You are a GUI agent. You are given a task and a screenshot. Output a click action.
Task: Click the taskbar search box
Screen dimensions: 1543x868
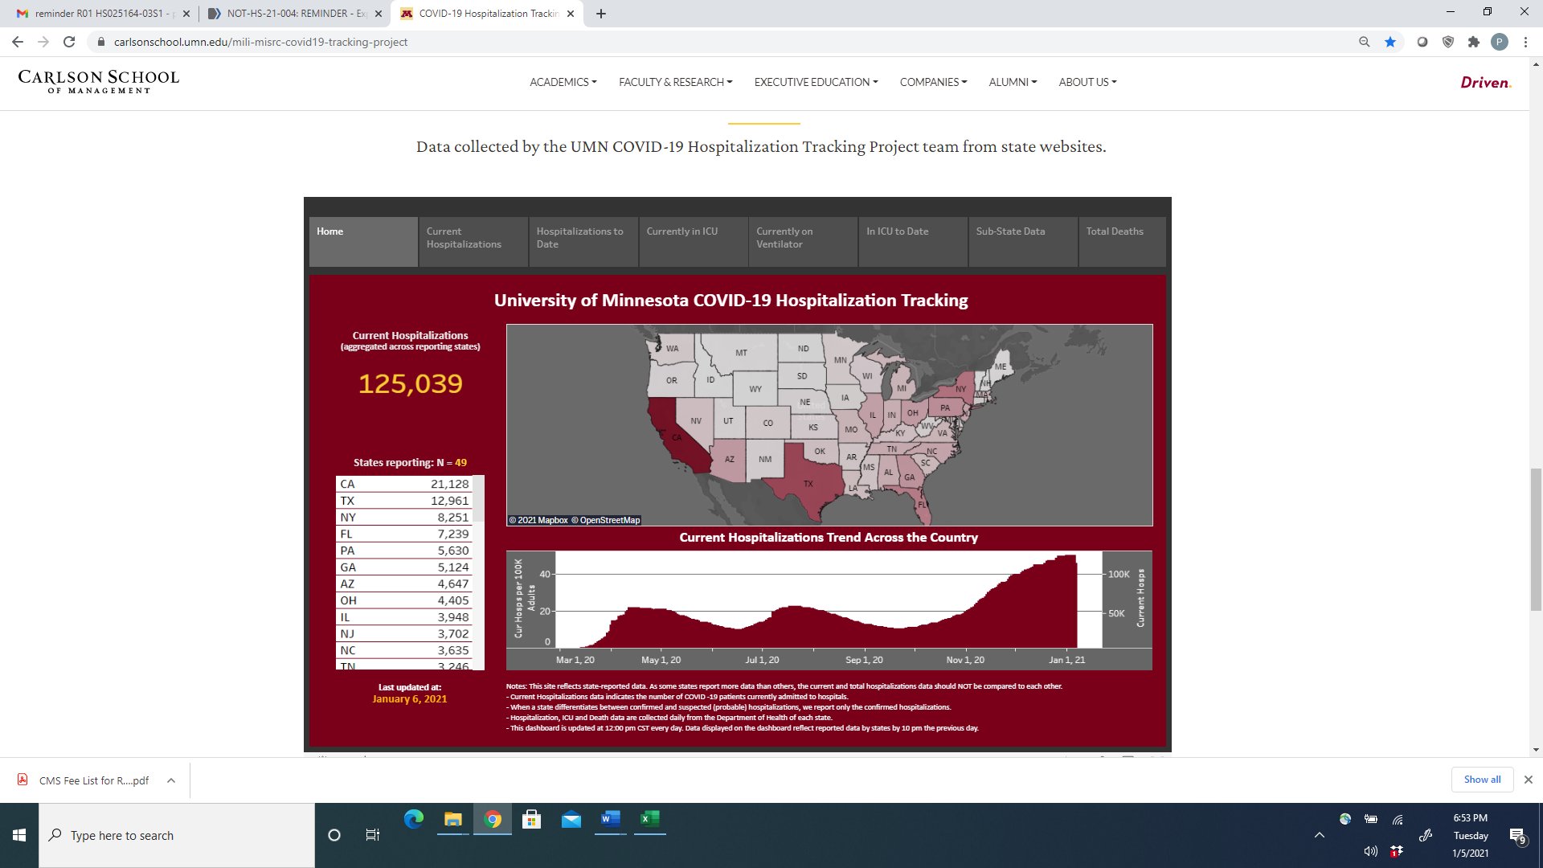(177, 835)
